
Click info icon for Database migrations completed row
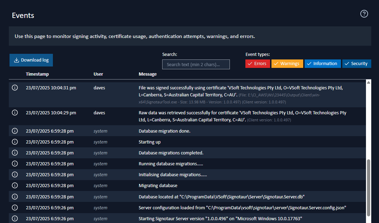point(15,153)
